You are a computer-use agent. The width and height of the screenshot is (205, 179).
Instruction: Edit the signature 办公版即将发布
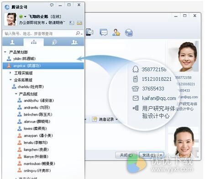click(x=42, y=23)
